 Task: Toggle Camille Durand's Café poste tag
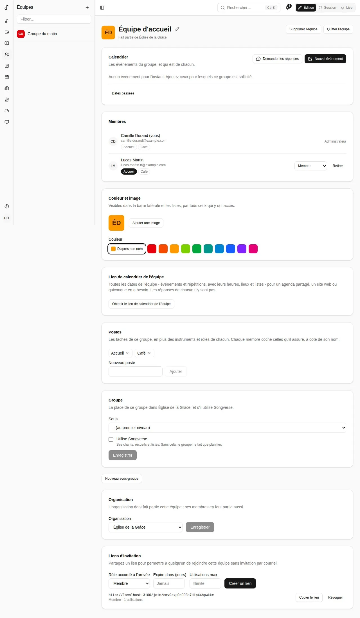[144, 147]
